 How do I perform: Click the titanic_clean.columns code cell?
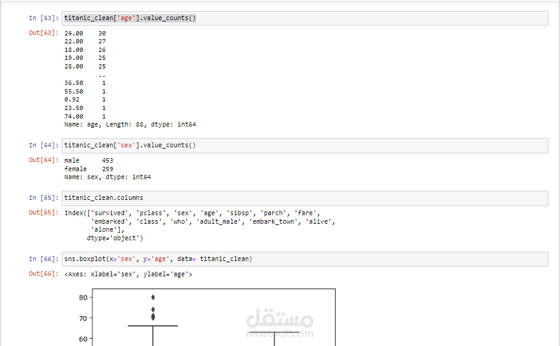(304, 198)
